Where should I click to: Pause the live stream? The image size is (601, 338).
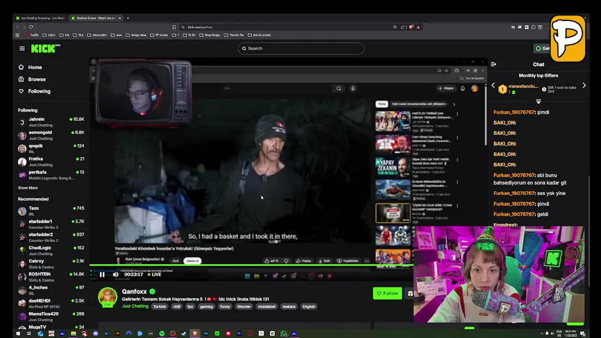tap(102, 275)
